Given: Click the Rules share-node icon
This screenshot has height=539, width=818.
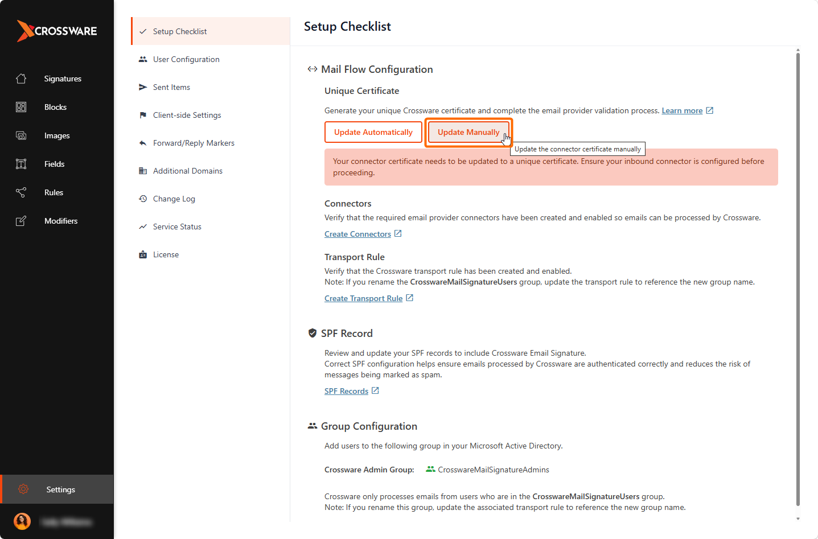Looking at the screenshot, I should (21, 192).
